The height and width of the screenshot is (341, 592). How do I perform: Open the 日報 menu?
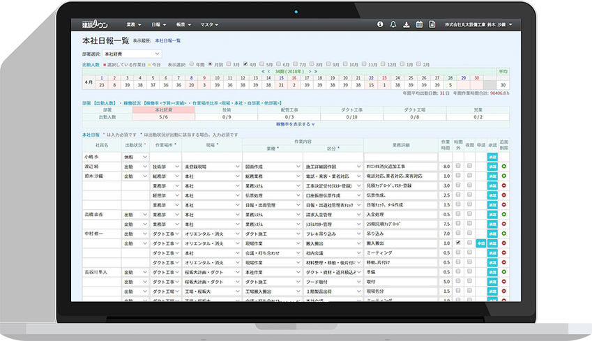158,24
